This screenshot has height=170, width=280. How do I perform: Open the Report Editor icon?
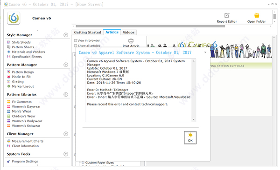pos(227,15)
